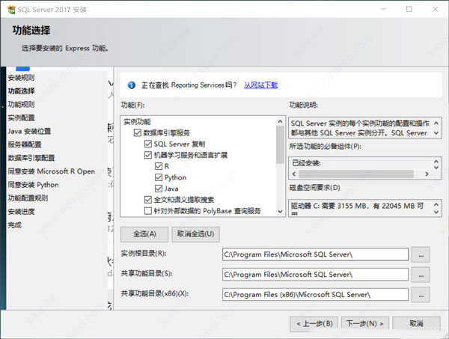Image resolution: width=449 pixels, height=339 pixels.
Task: Click the feature list vertical scrollbar thumb
Action: click(281, 144)
